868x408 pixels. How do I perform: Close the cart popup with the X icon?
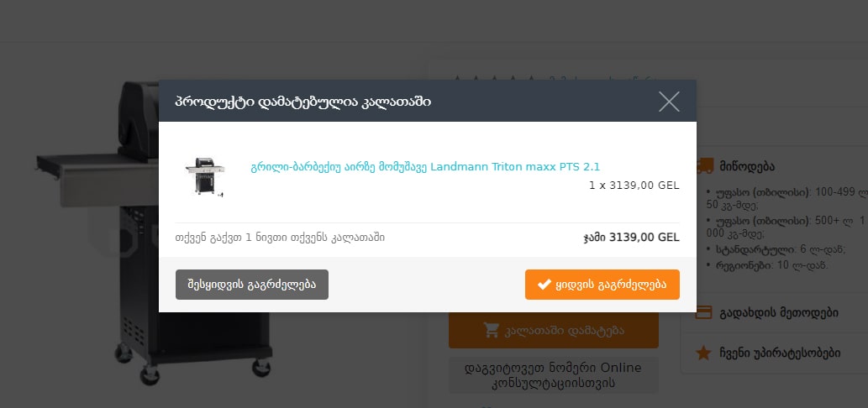pyautogui.click(x=669, y=102)
